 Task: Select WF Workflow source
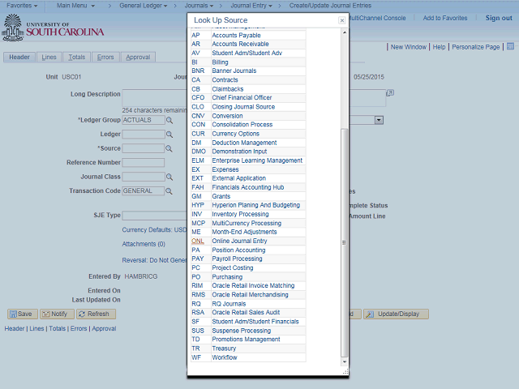coord(248,357)
